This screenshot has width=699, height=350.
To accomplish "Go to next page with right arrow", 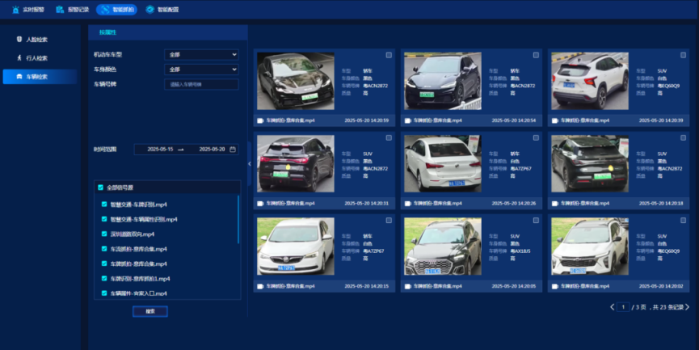I will click(687, 307).
